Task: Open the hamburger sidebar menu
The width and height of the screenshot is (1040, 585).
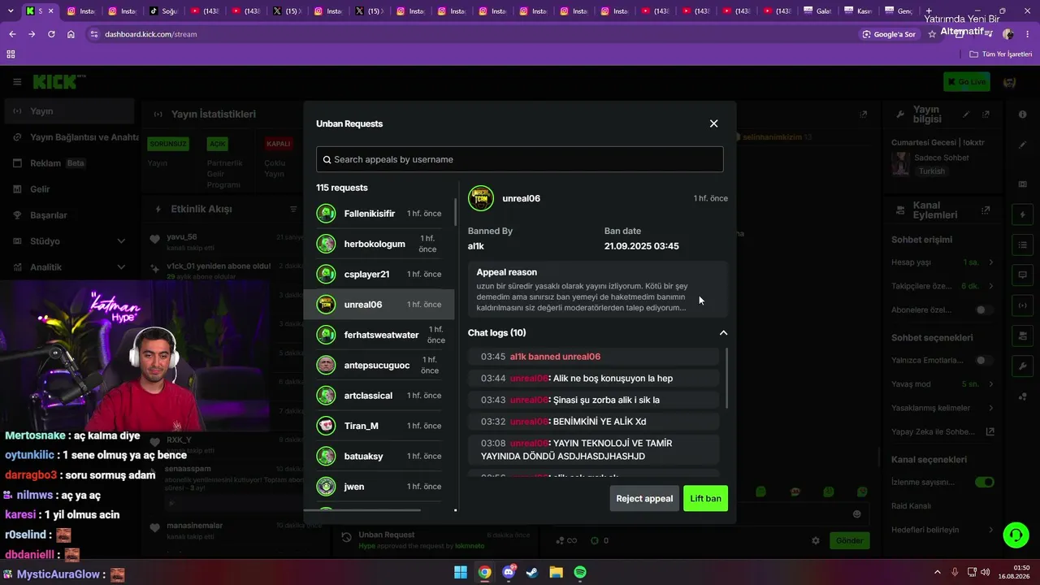Action: [17, 82]
